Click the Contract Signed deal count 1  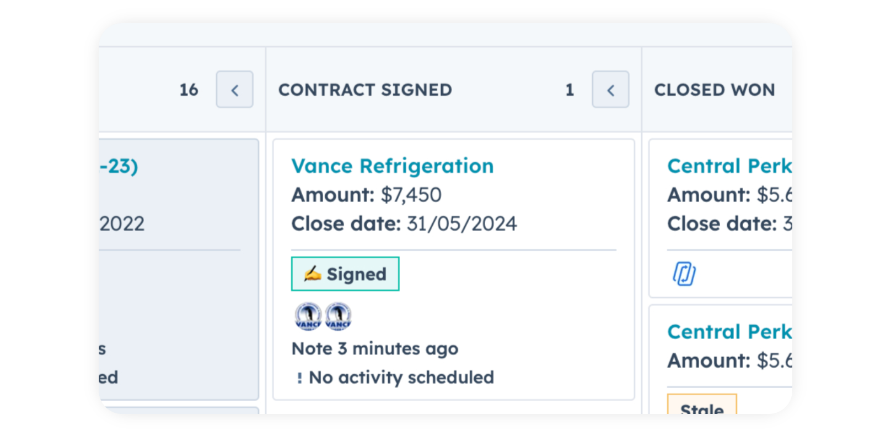(x=570, y=90)
